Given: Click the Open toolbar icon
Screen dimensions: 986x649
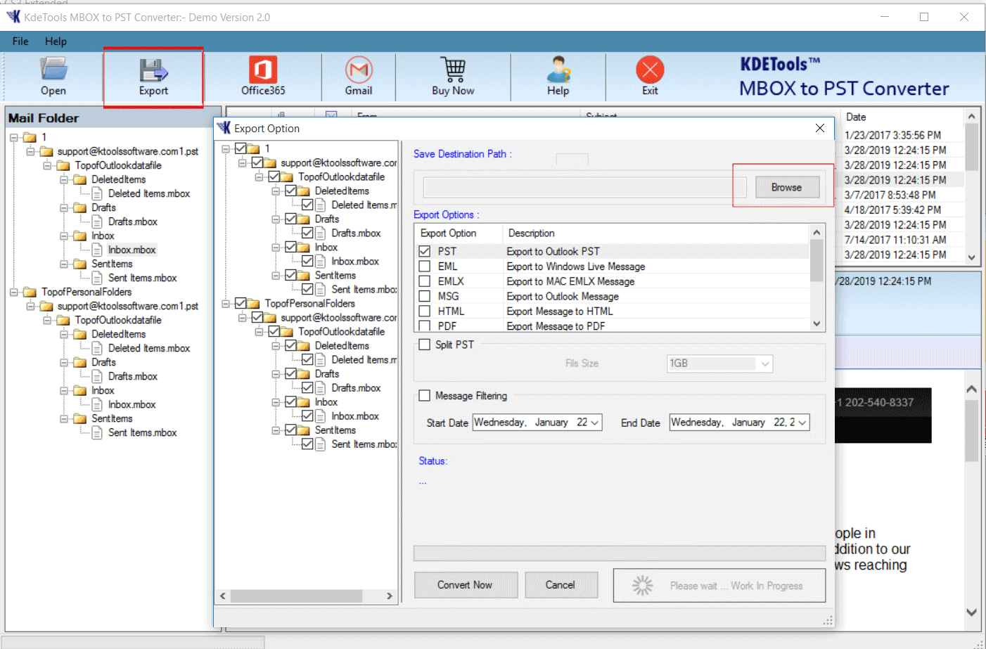Looking at the screenshot, I should pos(53,70).
